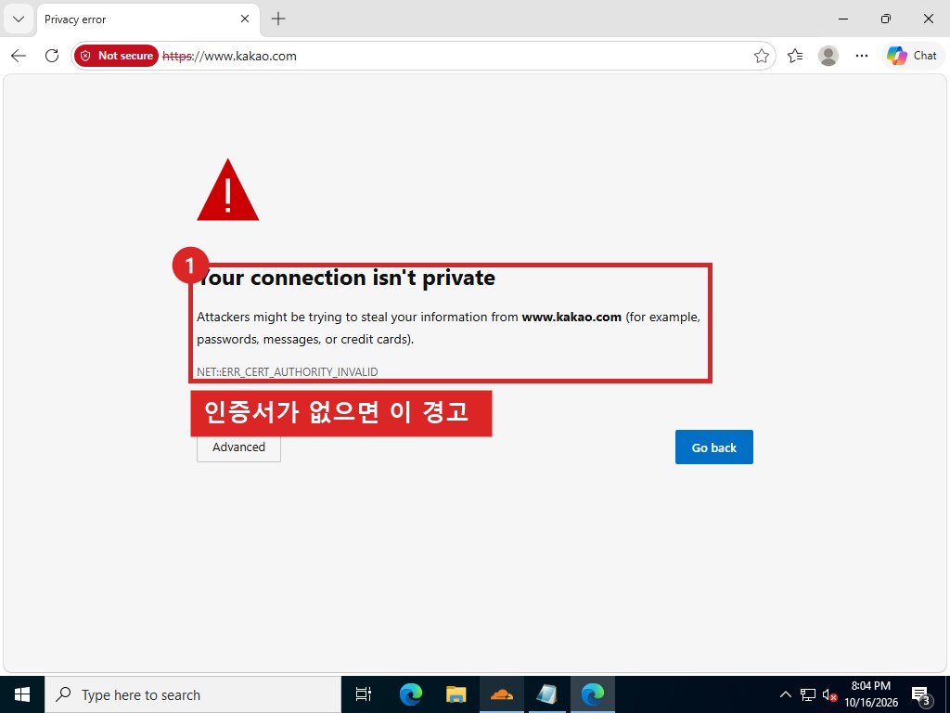Expand tab actions menu chevron
This screenshot has height=713, width=950.
(19, 19)
